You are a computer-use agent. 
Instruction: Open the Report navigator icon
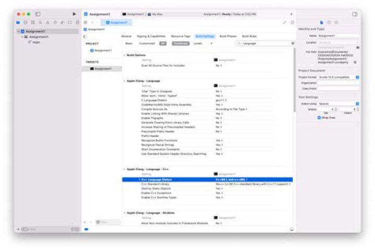point(77,22)
